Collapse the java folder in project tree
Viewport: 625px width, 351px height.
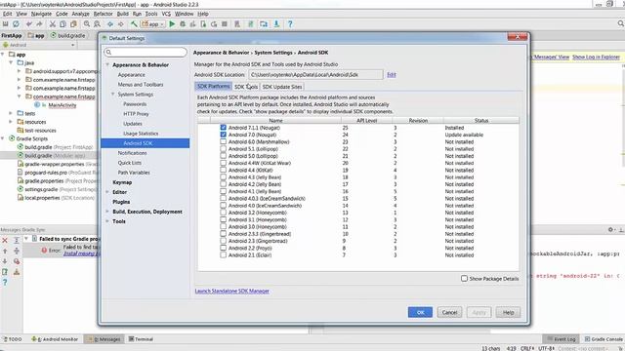point(11,62)
